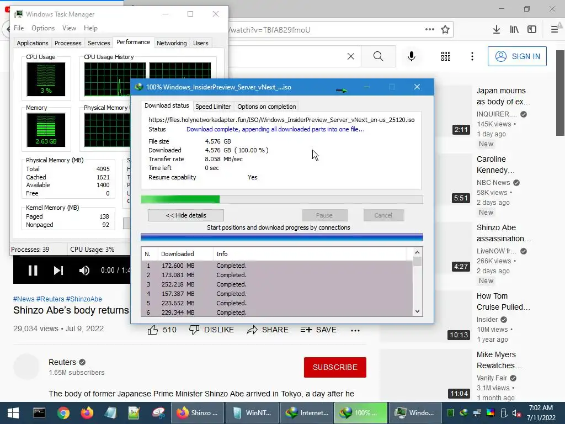Switch to WinNT taskbar window
The width and height of the screenshot is (565, 424).
tap(253, 413)
